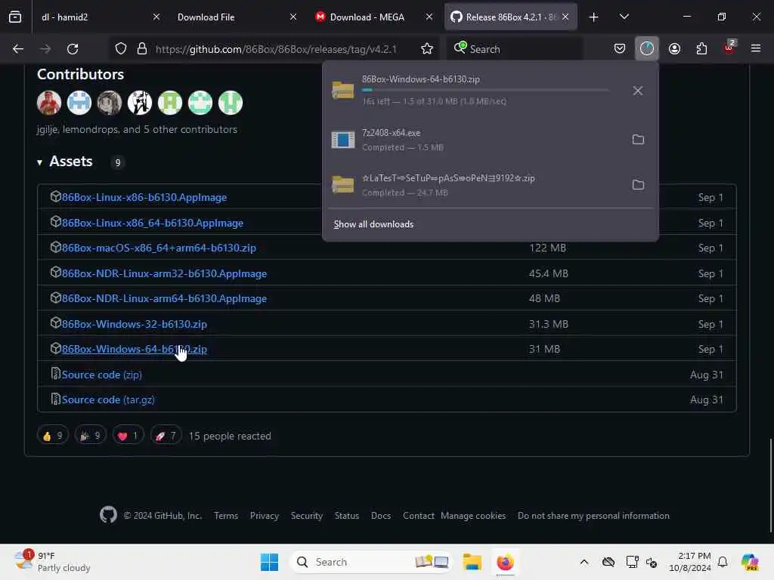Viewport: 774px width, 580px height.
Task: Toggle the Downloads toolbar button
Action: 647,49
